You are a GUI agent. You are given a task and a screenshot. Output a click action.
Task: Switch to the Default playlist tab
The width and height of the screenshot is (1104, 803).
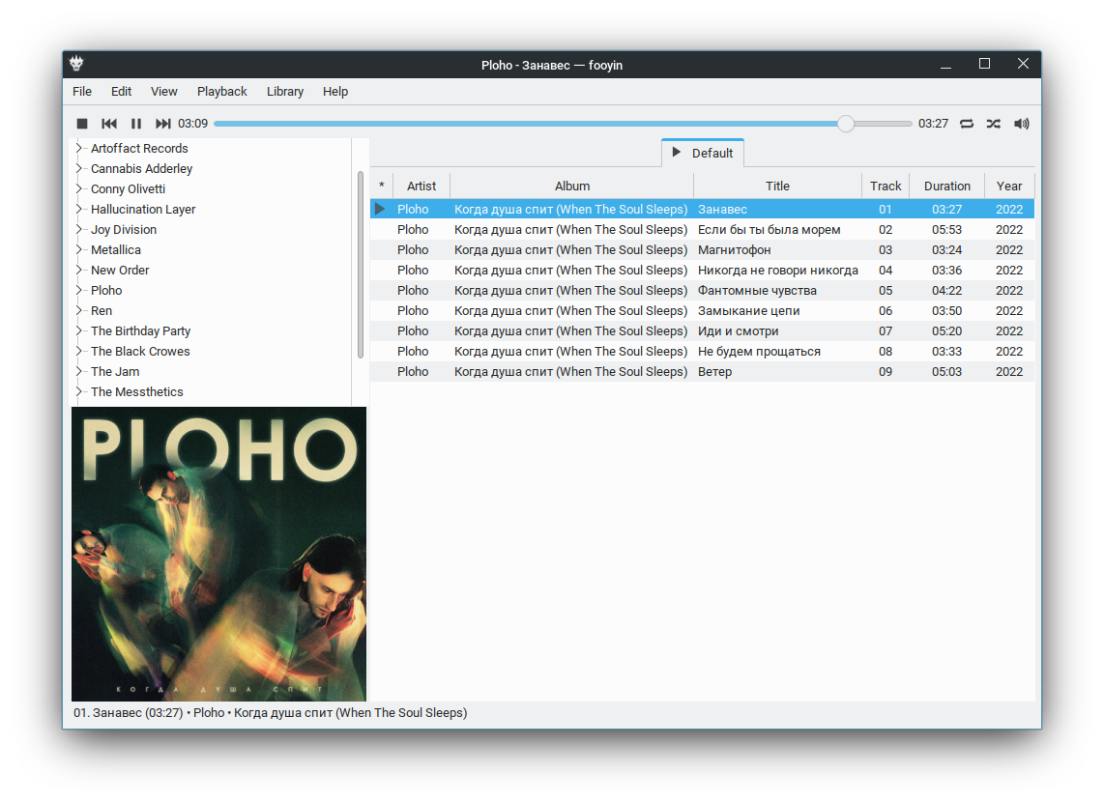[x=703, y=153]
